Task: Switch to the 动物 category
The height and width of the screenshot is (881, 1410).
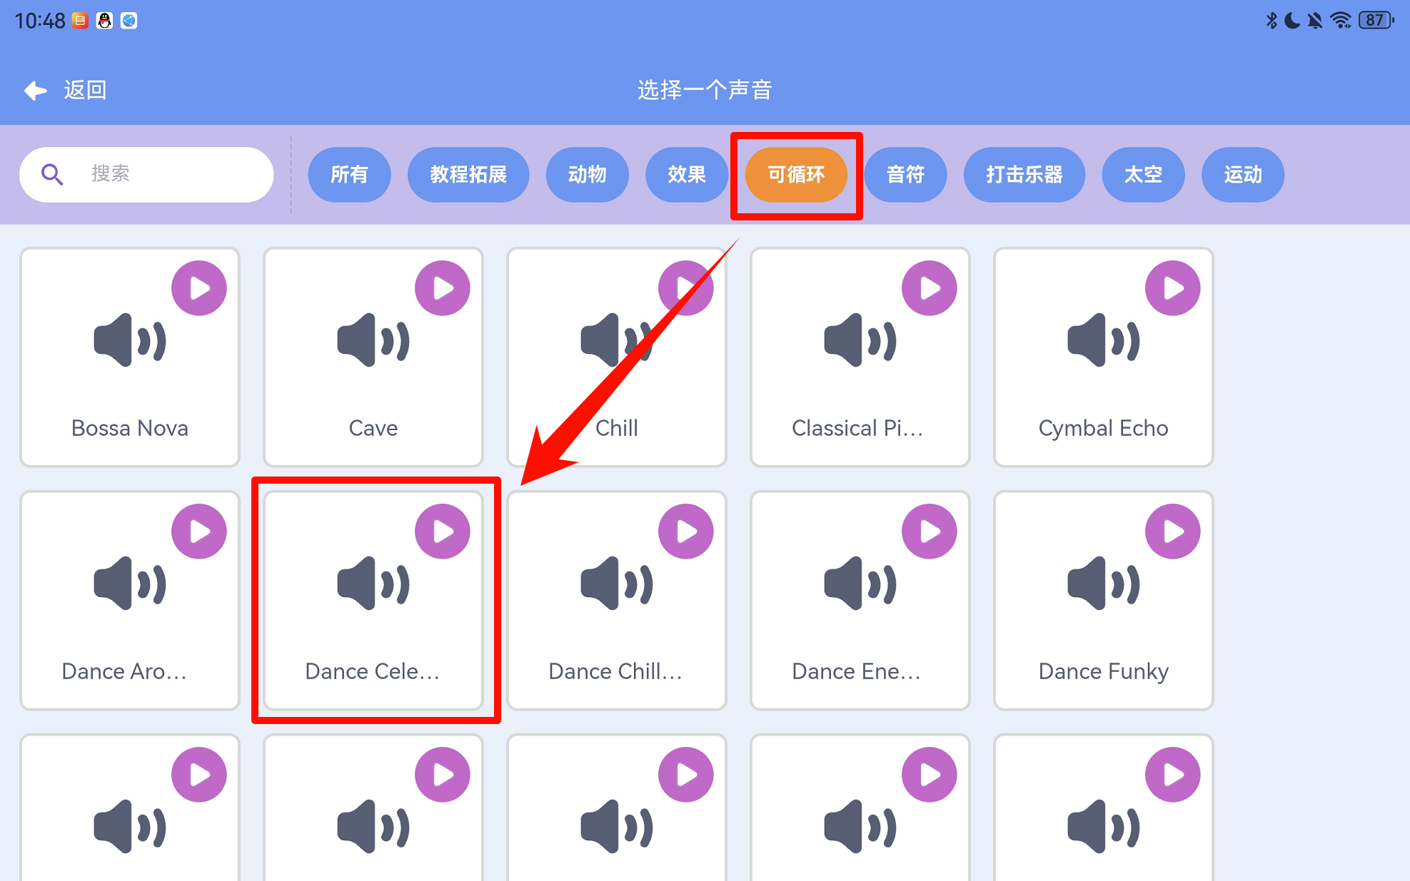Action: [587, 174]
